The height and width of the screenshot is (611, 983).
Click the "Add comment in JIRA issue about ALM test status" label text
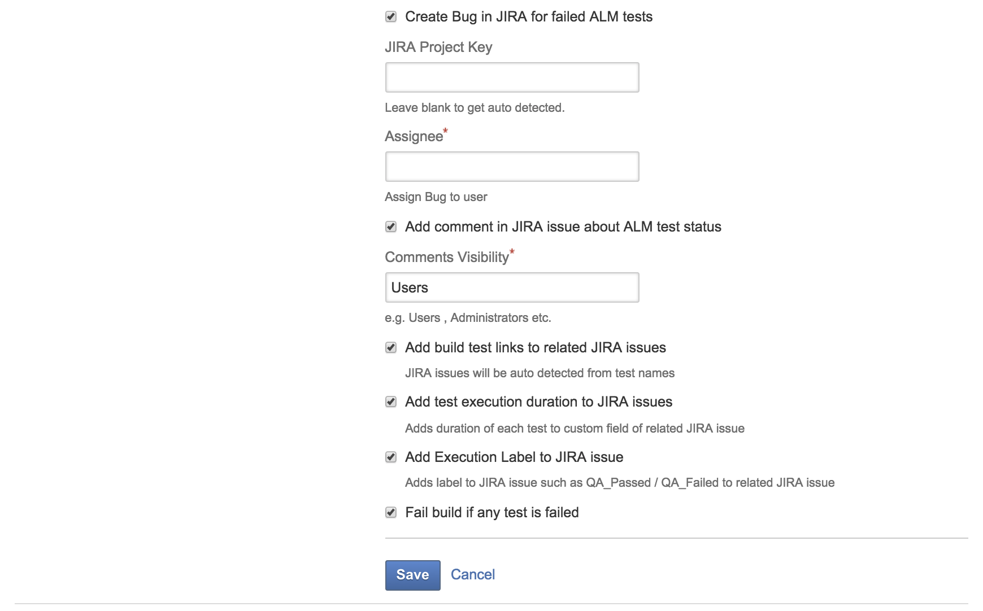click(x=563, y=227)
